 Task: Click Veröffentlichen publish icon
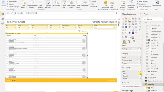click(157, 2)
